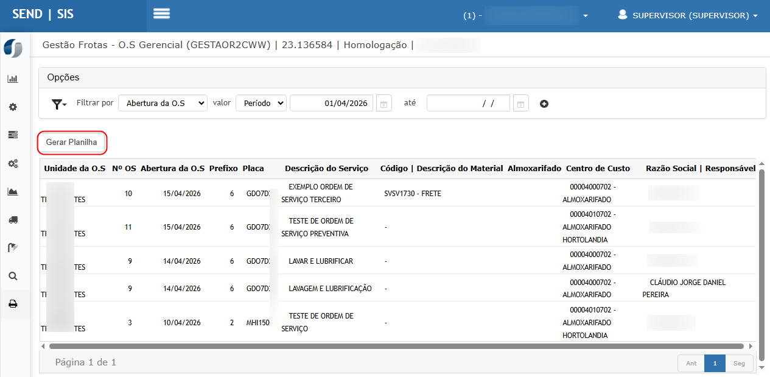Click the horizontal scrollbar under the table

396,346
